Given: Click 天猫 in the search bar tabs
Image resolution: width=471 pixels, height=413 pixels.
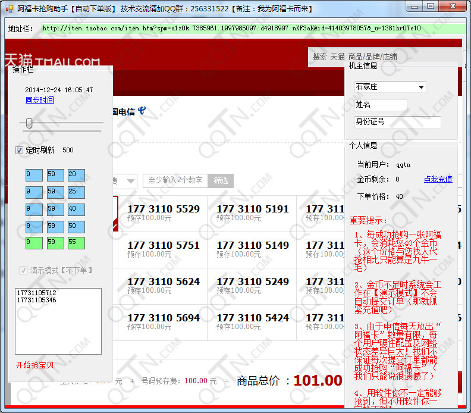Looking at the screenshot, I should tap(337, 57).
